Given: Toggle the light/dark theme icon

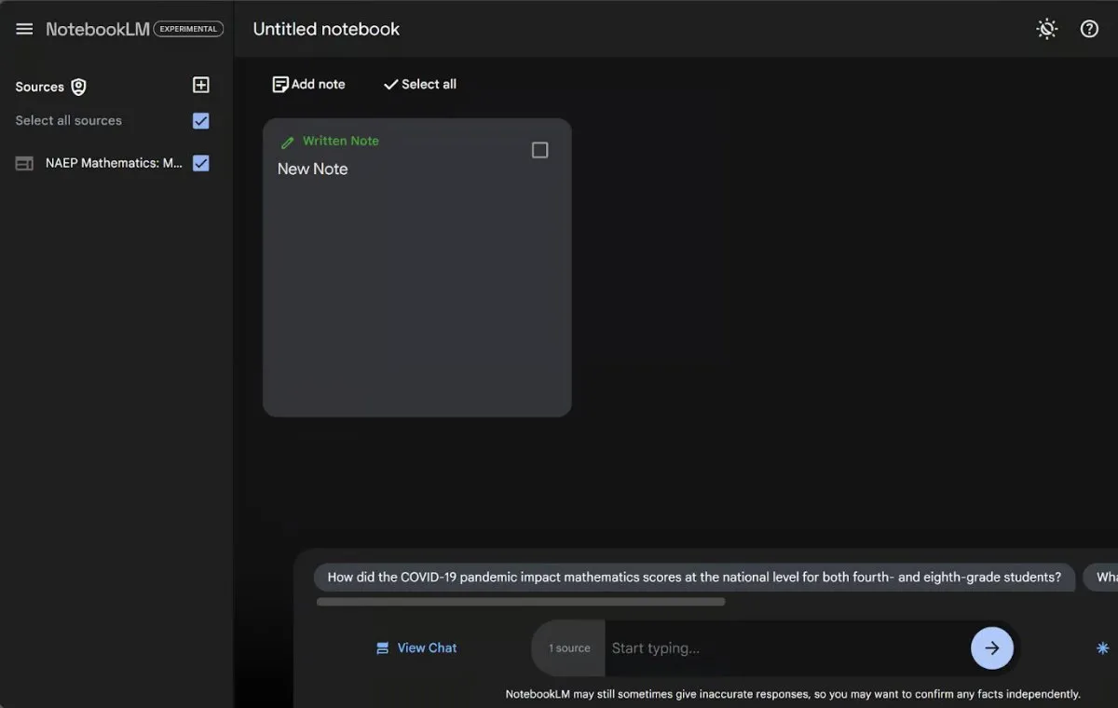Looking at the screenshot, I should [x=1047, y=29].
